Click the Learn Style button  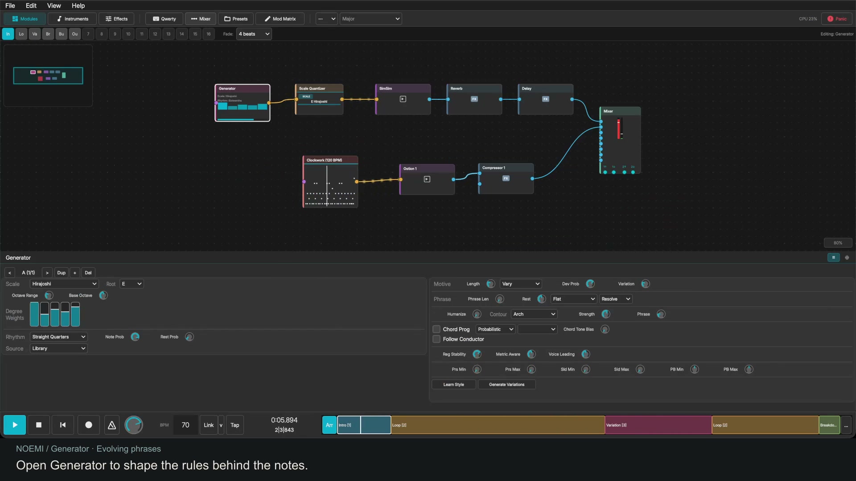pyautogui.click(x=454, y=384)
